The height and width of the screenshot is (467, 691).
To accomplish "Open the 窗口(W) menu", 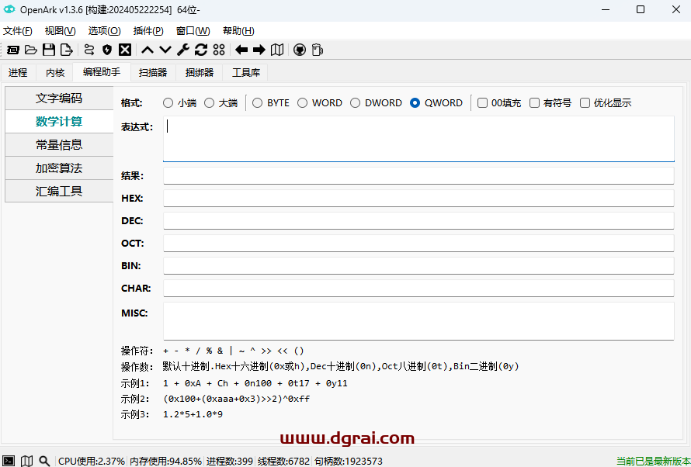I will point(193,31).
